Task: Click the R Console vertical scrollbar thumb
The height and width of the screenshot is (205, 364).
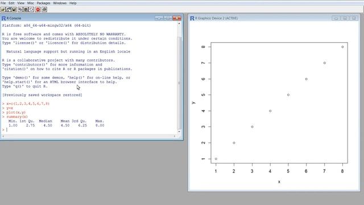Action: click(x=179, y=83)
